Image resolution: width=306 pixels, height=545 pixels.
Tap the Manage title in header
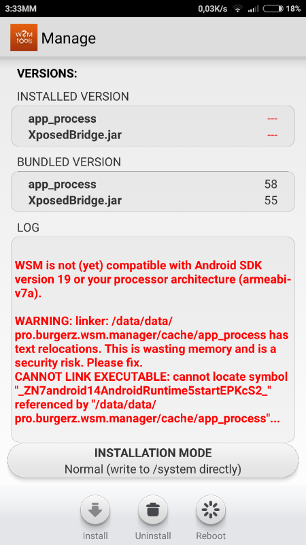[x=69, y=38]
